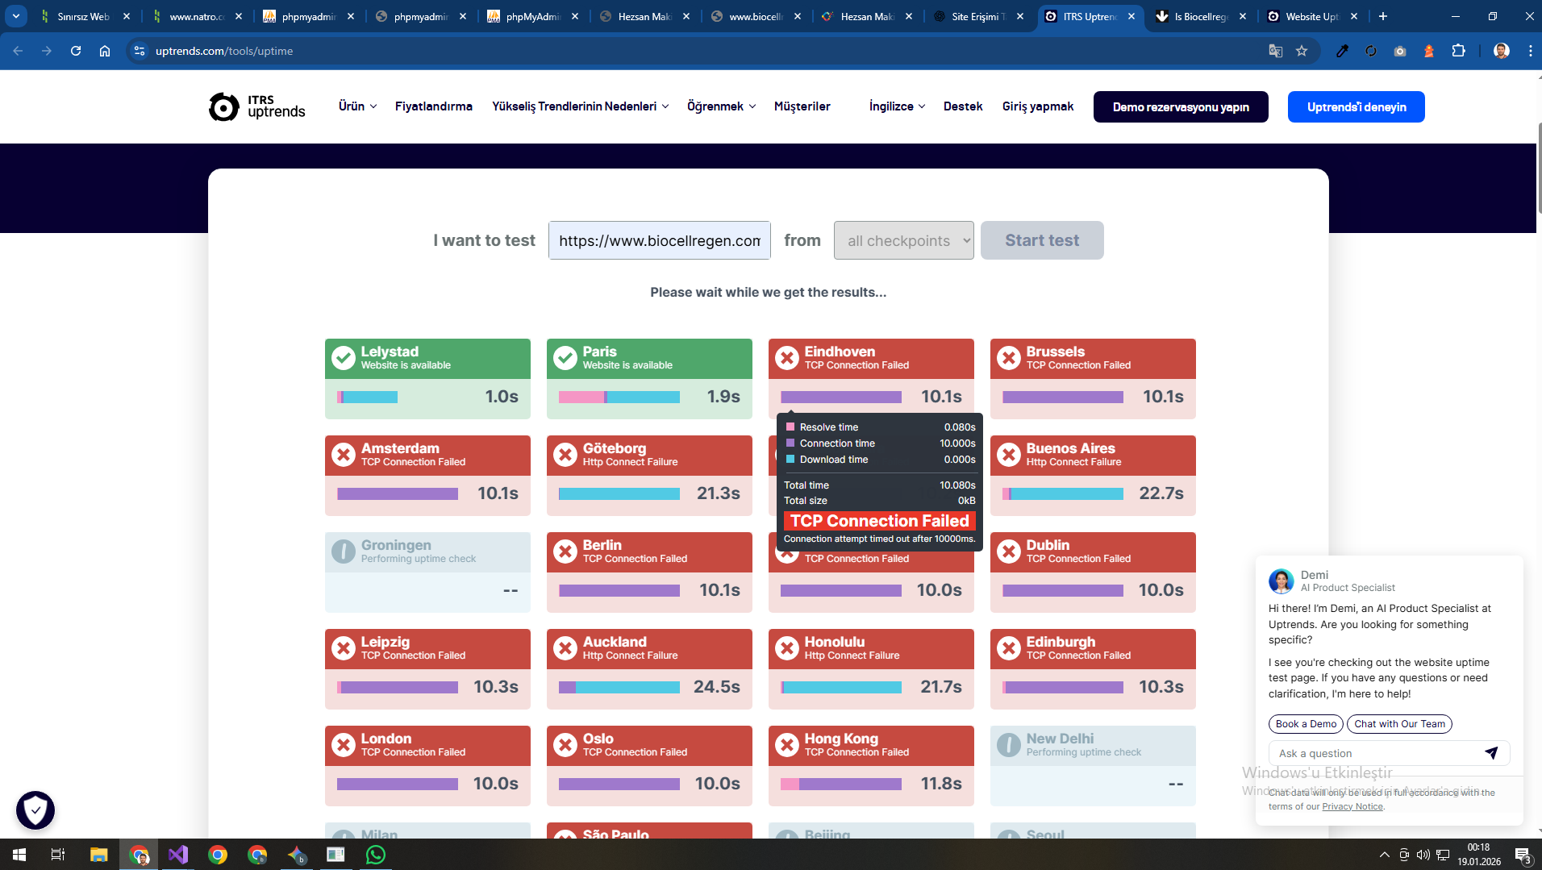Screen dimensions: 1542x870
Task: Go back to the previous page
Action: pyautogui.click(x=18, y=51)
